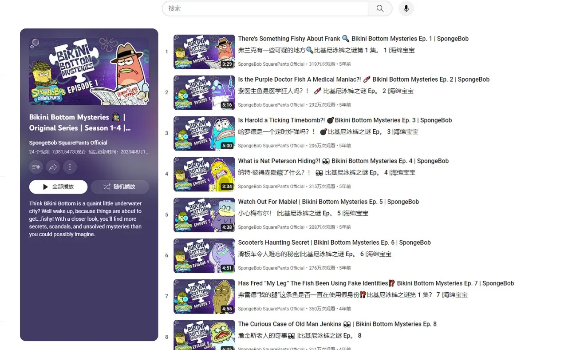Click channel name under the Episode 3 video
This screenshot has height=350, width=568.
(x=271, y=146)
